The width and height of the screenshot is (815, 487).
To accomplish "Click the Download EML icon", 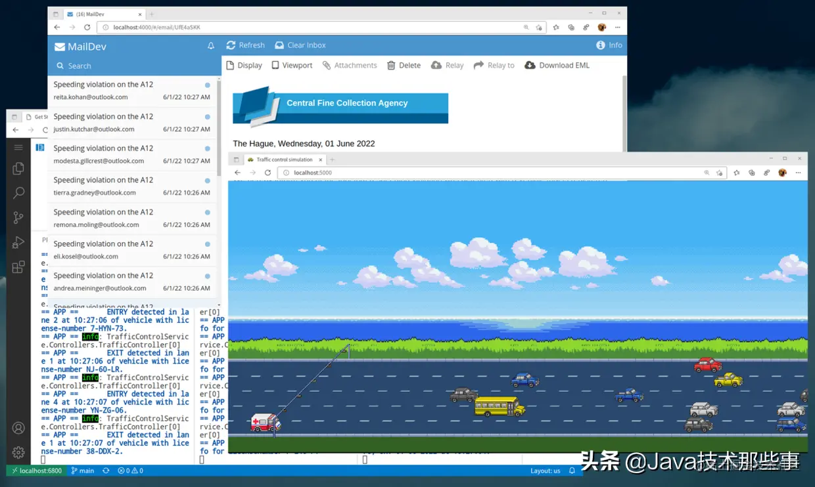I will 530,65.
